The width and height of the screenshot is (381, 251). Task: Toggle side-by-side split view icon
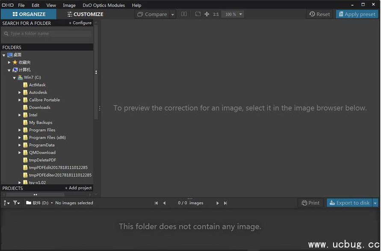(184, 14)
